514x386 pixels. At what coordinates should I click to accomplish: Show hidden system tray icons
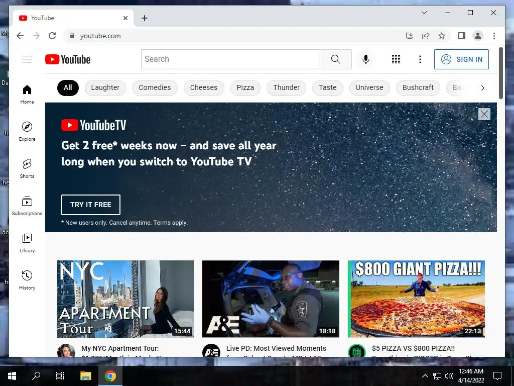pos(425,376)
